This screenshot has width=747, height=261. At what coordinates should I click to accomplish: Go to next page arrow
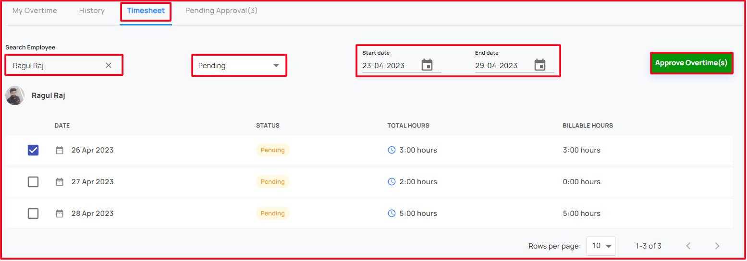tap(717, 246)
